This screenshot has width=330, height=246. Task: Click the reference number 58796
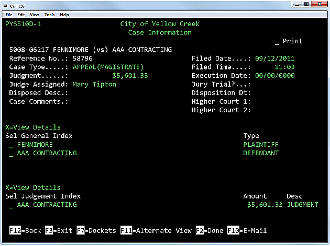pyautogui.click(x=83, y=58)
